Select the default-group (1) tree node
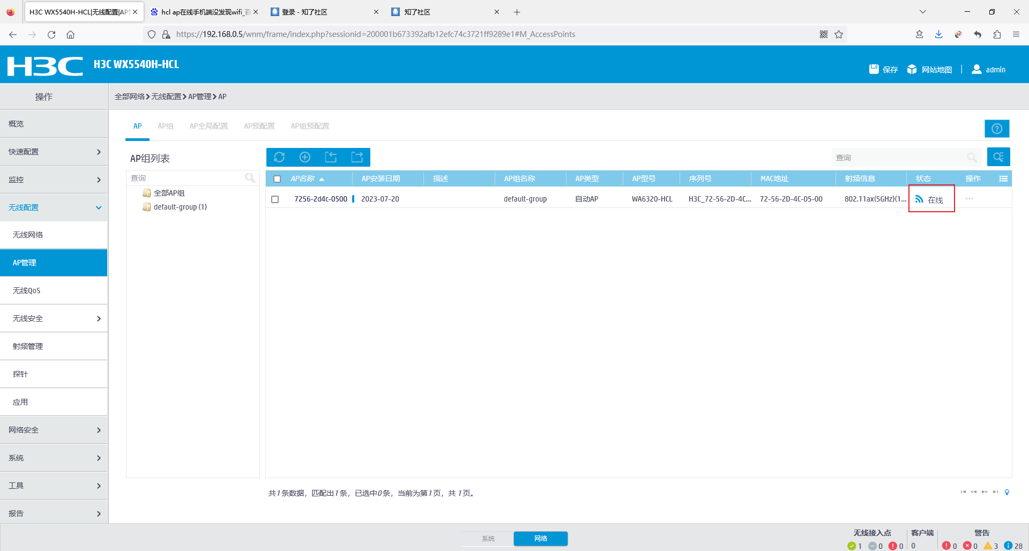Screen dimensions: 1029x551 click(180, 207)
